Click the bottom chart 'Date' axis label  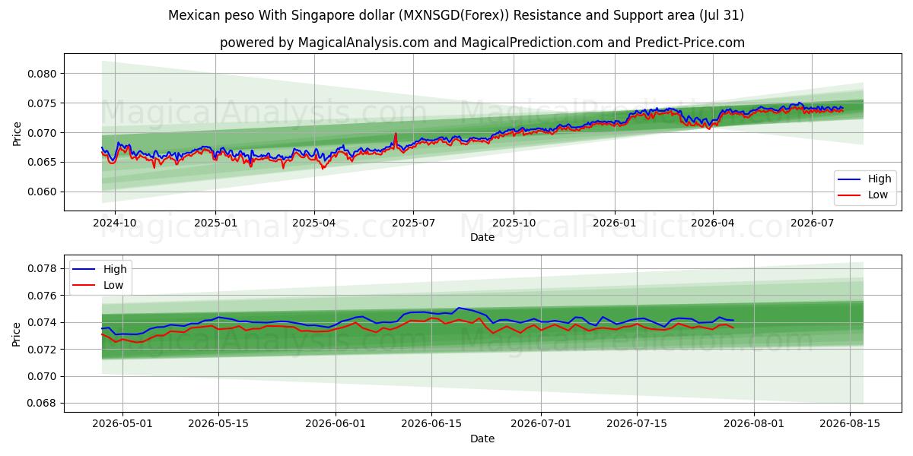tap(482, 439)
